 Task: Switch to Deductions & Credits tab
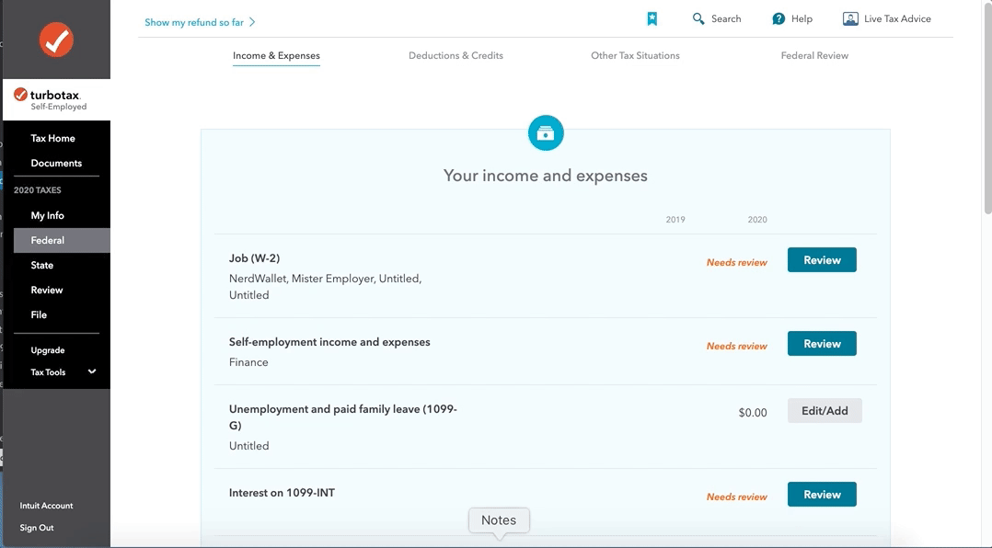click(x=456, y=55)
